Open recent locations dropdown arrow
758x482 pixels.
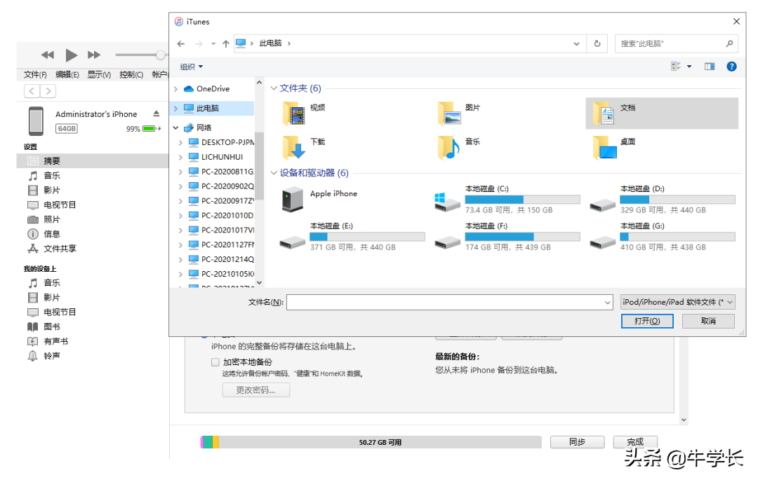pos(213,43)
